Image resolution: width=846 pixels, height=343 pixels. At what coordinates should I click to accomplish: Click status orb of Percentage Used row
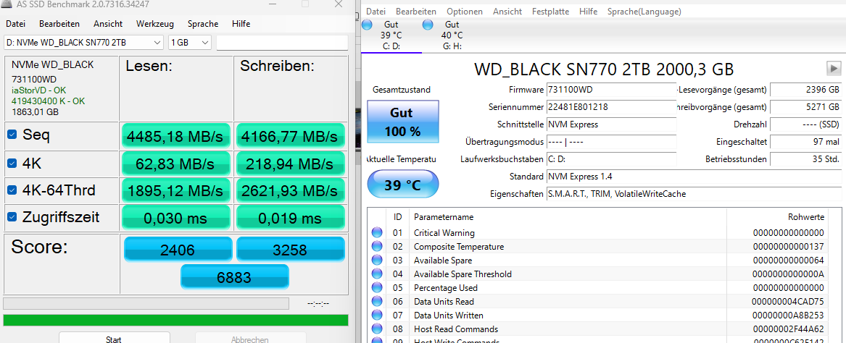376,287
